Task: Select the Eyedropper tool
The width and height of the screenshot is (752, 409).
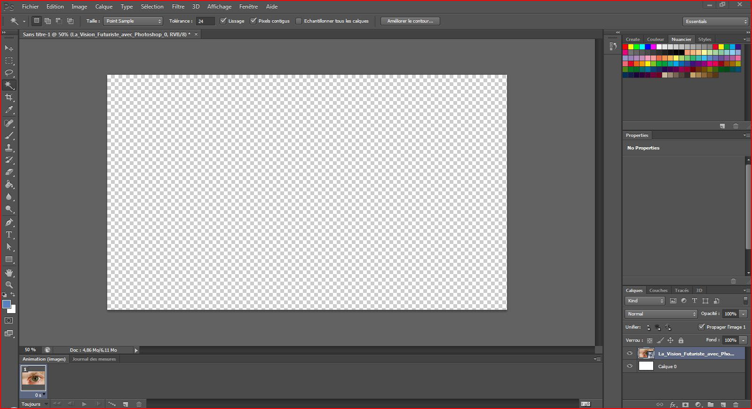Action: point(9,110)
